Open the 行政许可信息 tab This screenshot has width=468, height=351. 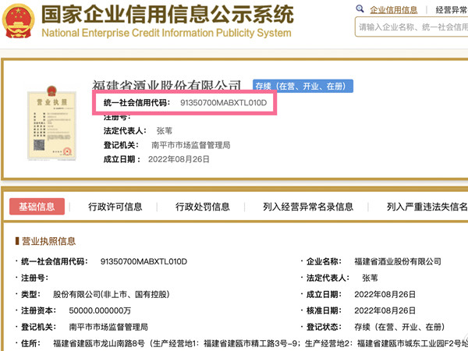[x=115, y=207]
